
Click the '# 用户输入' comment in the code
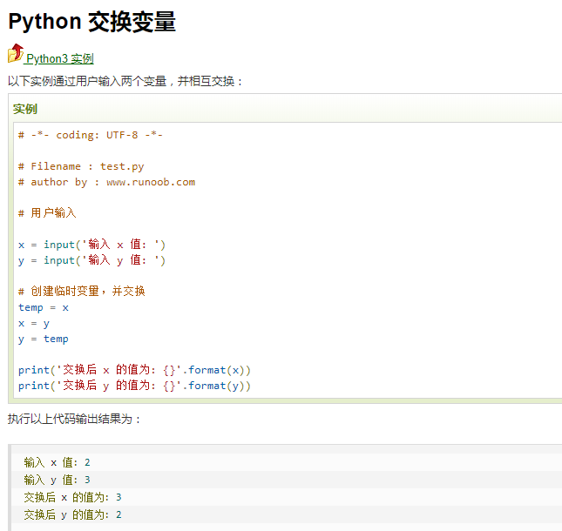coord(47,213)
